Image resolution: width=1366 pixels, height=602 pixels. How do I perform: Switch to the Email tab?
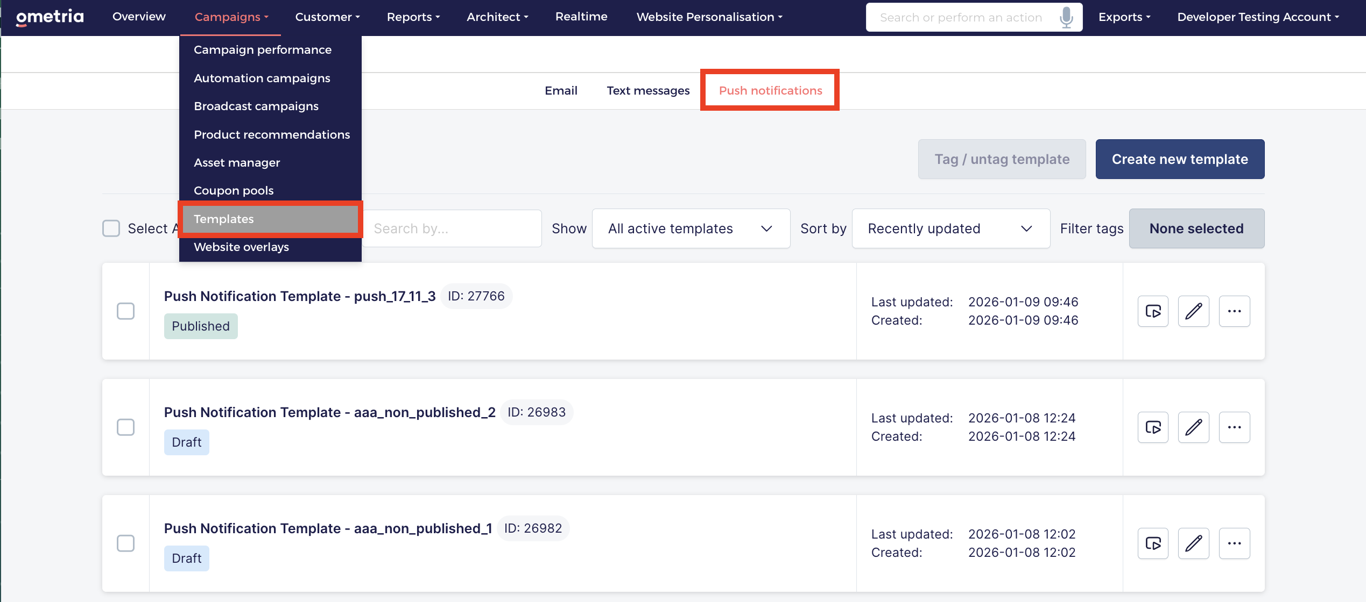click(561, 91)
